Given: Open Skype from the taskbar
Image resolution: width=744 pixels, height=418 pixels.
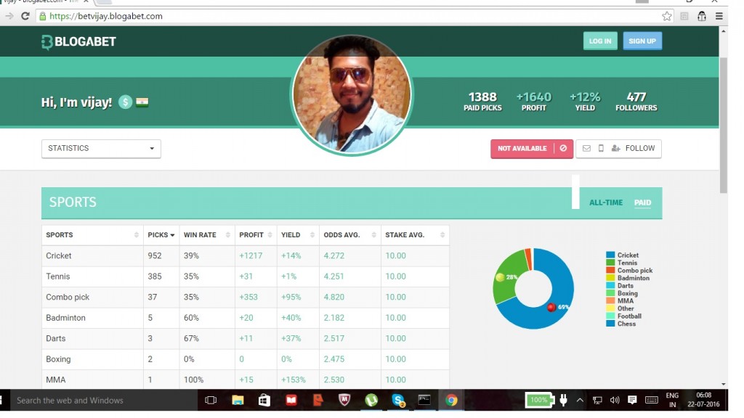Looking at the screenshot, I should [398, 400].
